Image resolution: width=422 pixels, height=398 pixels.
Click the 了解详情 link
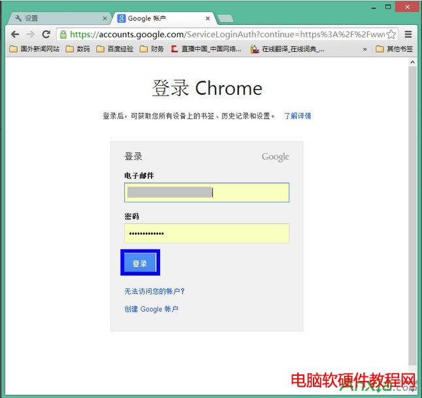pyautogui.click(x=298, y=116)
